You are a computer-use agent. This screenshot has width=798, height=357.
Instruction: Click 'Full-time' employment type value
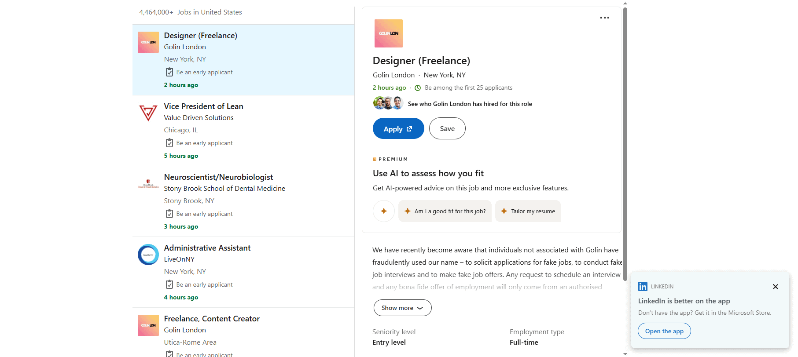click(x=524, y=342)
